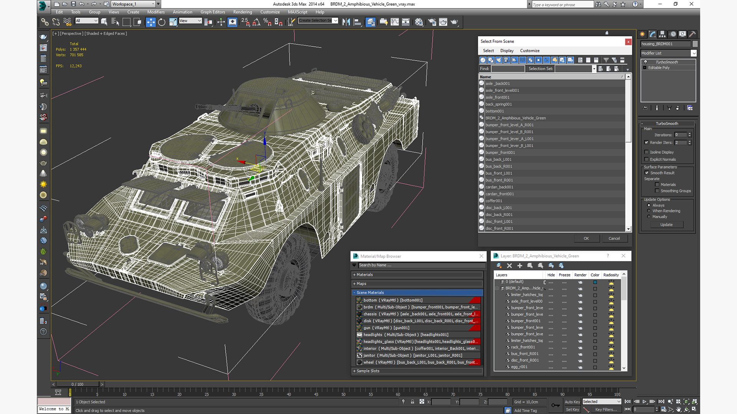
Task: Click the funnel filter icon in Select From Scene
Action: click(606, 60)
